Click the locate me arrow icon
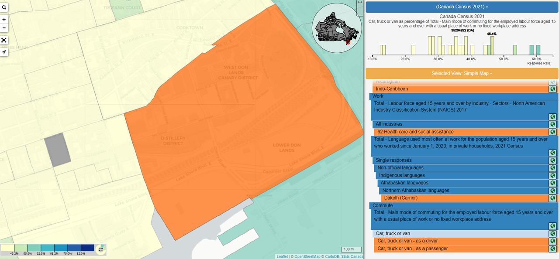This screenshot has width=559, height=259. pos(4,52)
